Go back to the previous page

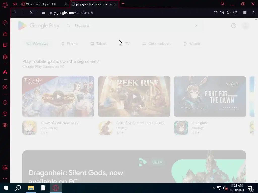pyautogui.click(x=15, y=13)
